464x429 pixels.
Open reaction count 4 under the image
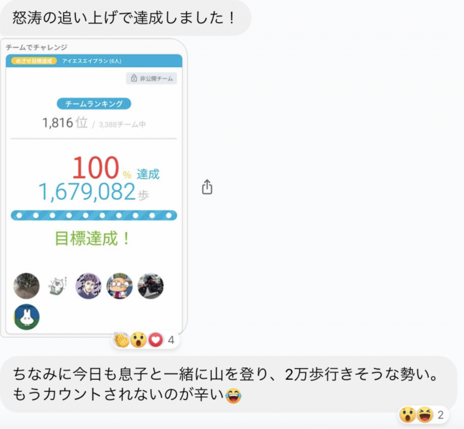[171, 340]
